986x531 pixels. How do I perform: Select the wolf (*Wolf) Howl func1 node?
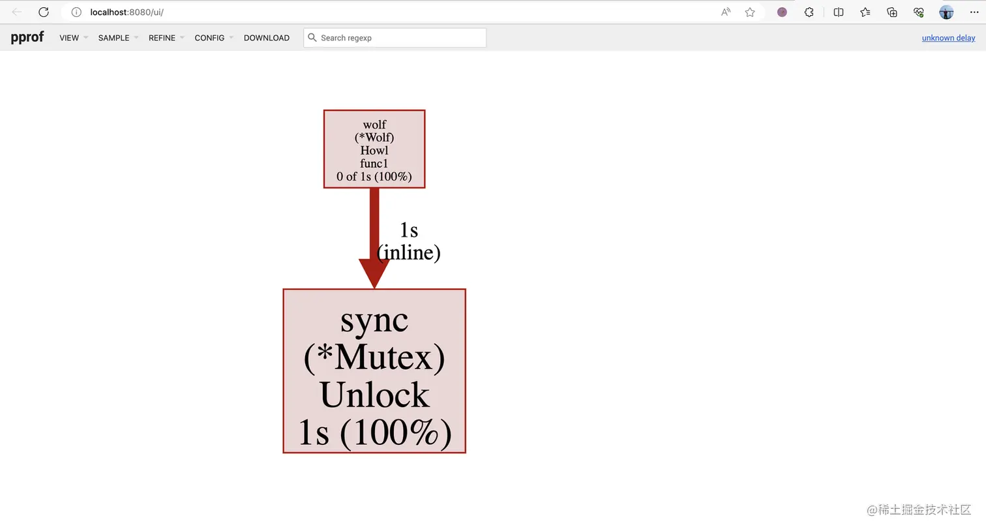click(x=374, y=149)
